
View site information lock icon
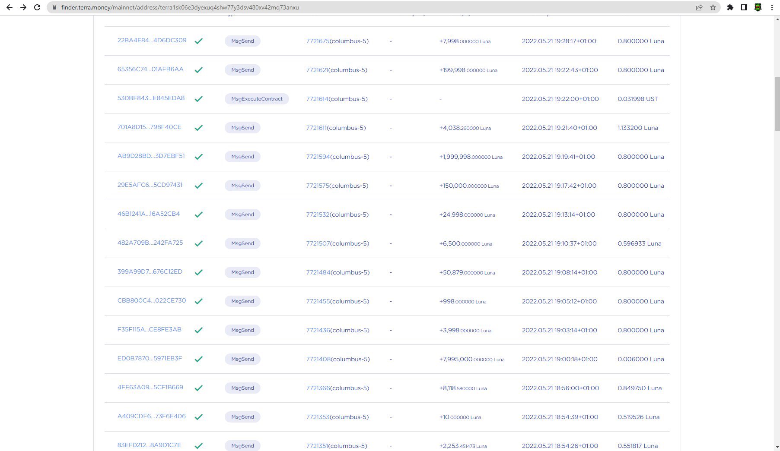pos(54,7)
